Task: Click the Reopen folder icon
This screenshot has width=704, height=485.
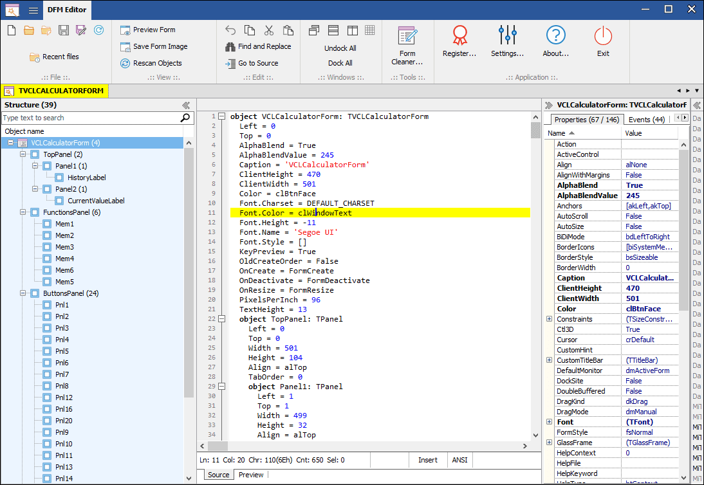Action: click(46, 30)
